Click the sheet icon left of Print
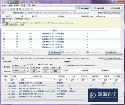 pos(11,9)
